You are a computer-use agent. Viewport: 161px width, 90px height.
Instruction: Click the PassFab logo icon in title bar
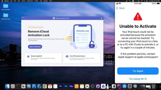[x=54, y=18]
